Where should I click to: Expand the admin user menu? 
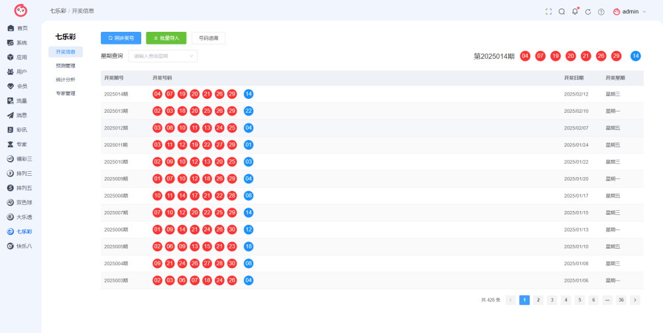click(x=630, y=12)
